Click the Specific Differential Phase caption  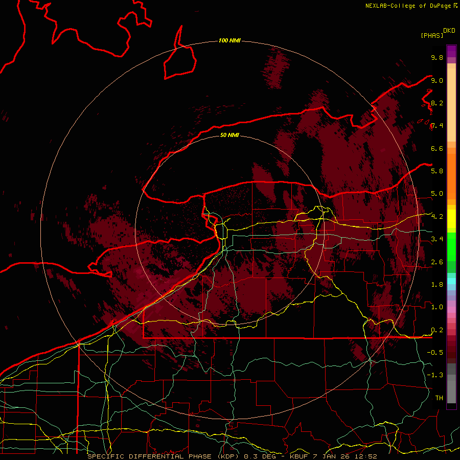click(232, 456)
